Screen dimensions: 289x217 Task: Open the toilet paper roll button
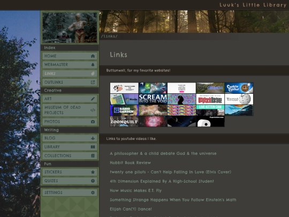tap(210, 122)
